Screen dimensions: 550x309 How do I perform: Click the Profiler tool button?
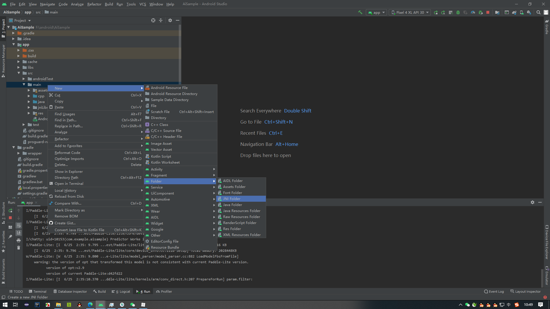[164, 292]
